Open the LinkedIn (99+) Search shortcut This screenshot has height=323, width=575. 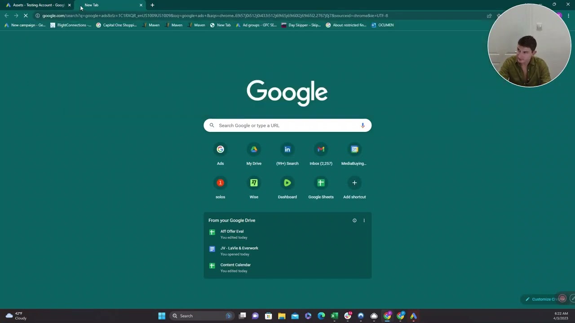[287, 154]
